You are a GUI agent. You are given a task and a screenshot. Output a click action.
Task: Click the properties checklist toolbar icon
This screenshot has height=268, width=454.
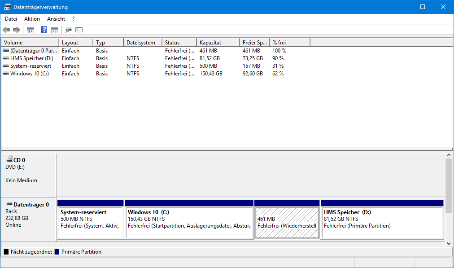pyautogui.click(x=79, y=30)
